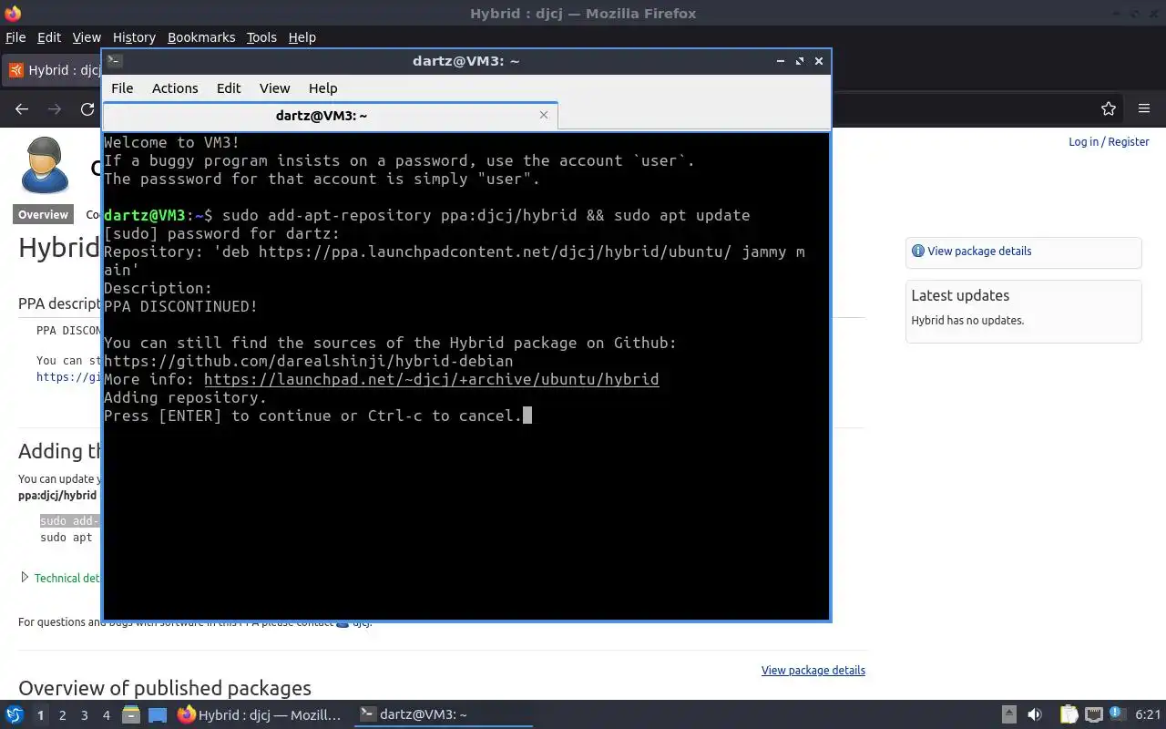Click the info icon beside View package details

[x=918, y=252]
